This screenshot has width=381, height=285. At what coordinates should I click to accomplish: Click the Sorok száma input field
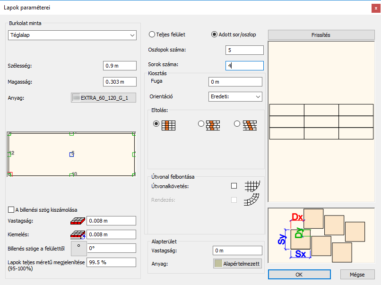[x=244, y=66]
